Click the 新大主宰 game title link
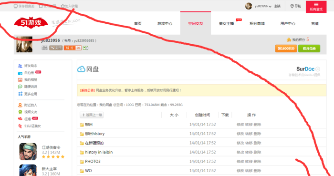 pyautogui.click(x=49, y=169)
